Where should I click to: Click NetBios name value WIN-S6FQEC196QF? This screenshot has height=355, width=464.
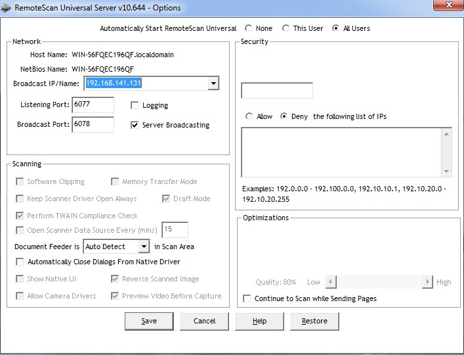103,69
